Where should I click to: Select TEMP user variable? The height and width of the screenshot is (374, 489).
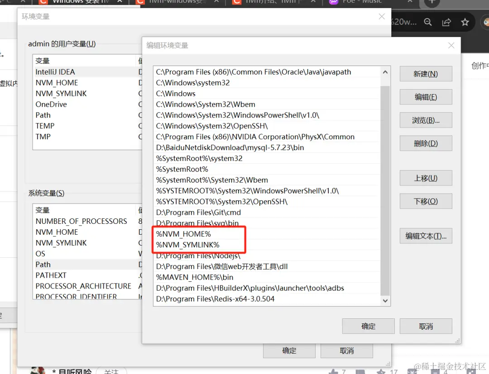pos(87,126)
